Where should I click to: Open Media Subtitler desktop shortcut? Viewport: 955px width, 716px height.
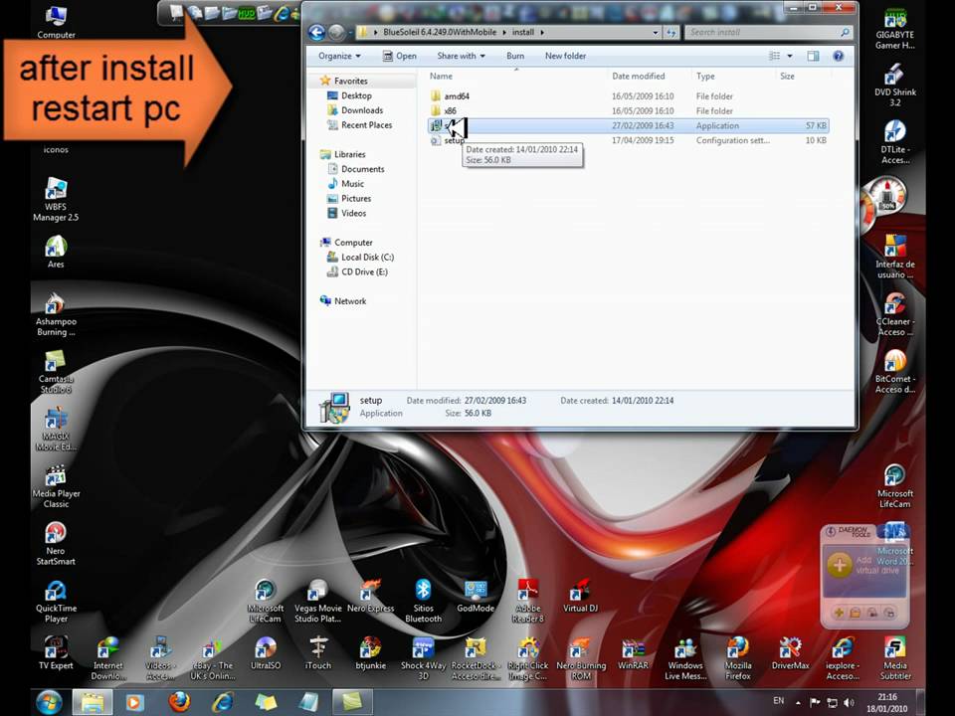[894, 658]
